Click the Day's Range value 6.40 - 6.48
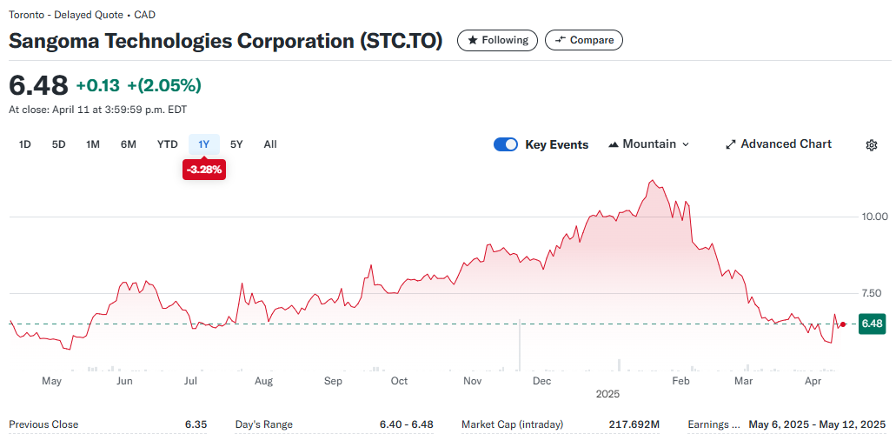The width and height of the screenshot is (896, 434). (407, 424)
